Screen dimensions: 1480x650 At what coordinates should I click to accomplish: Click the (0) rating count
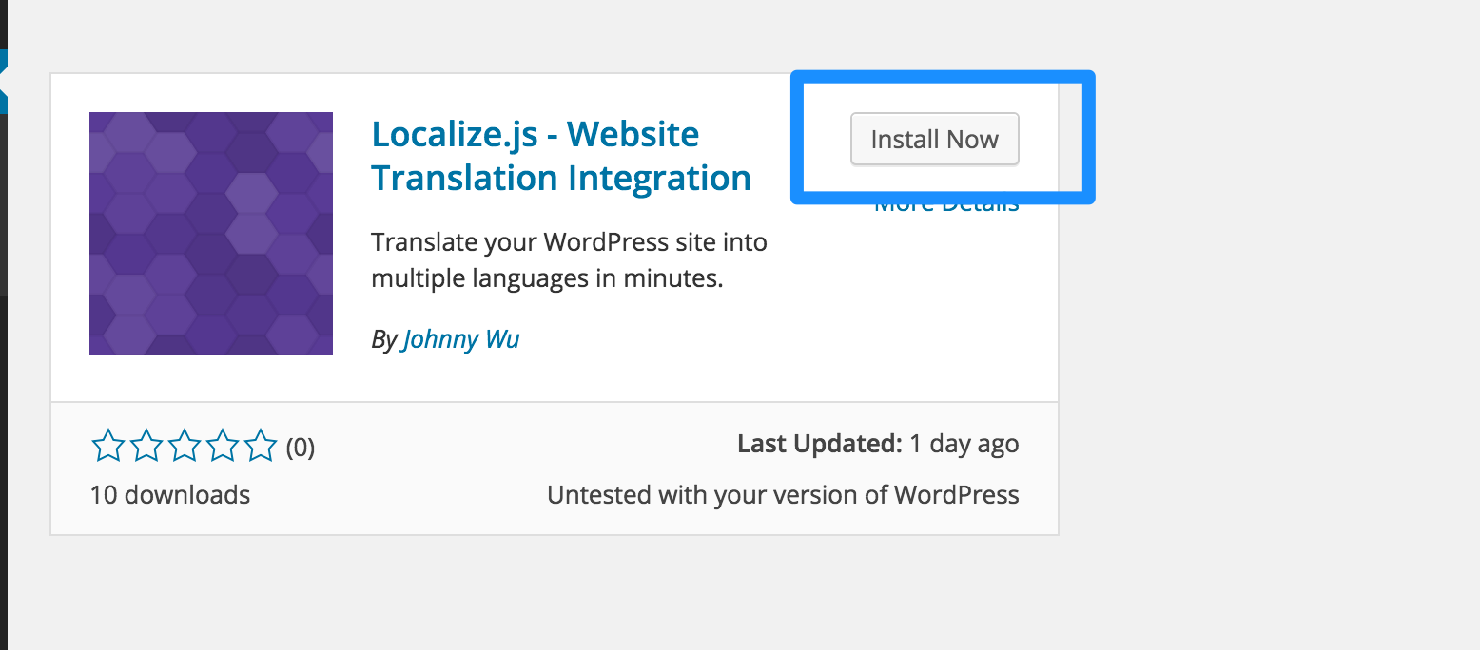(301, 448)
